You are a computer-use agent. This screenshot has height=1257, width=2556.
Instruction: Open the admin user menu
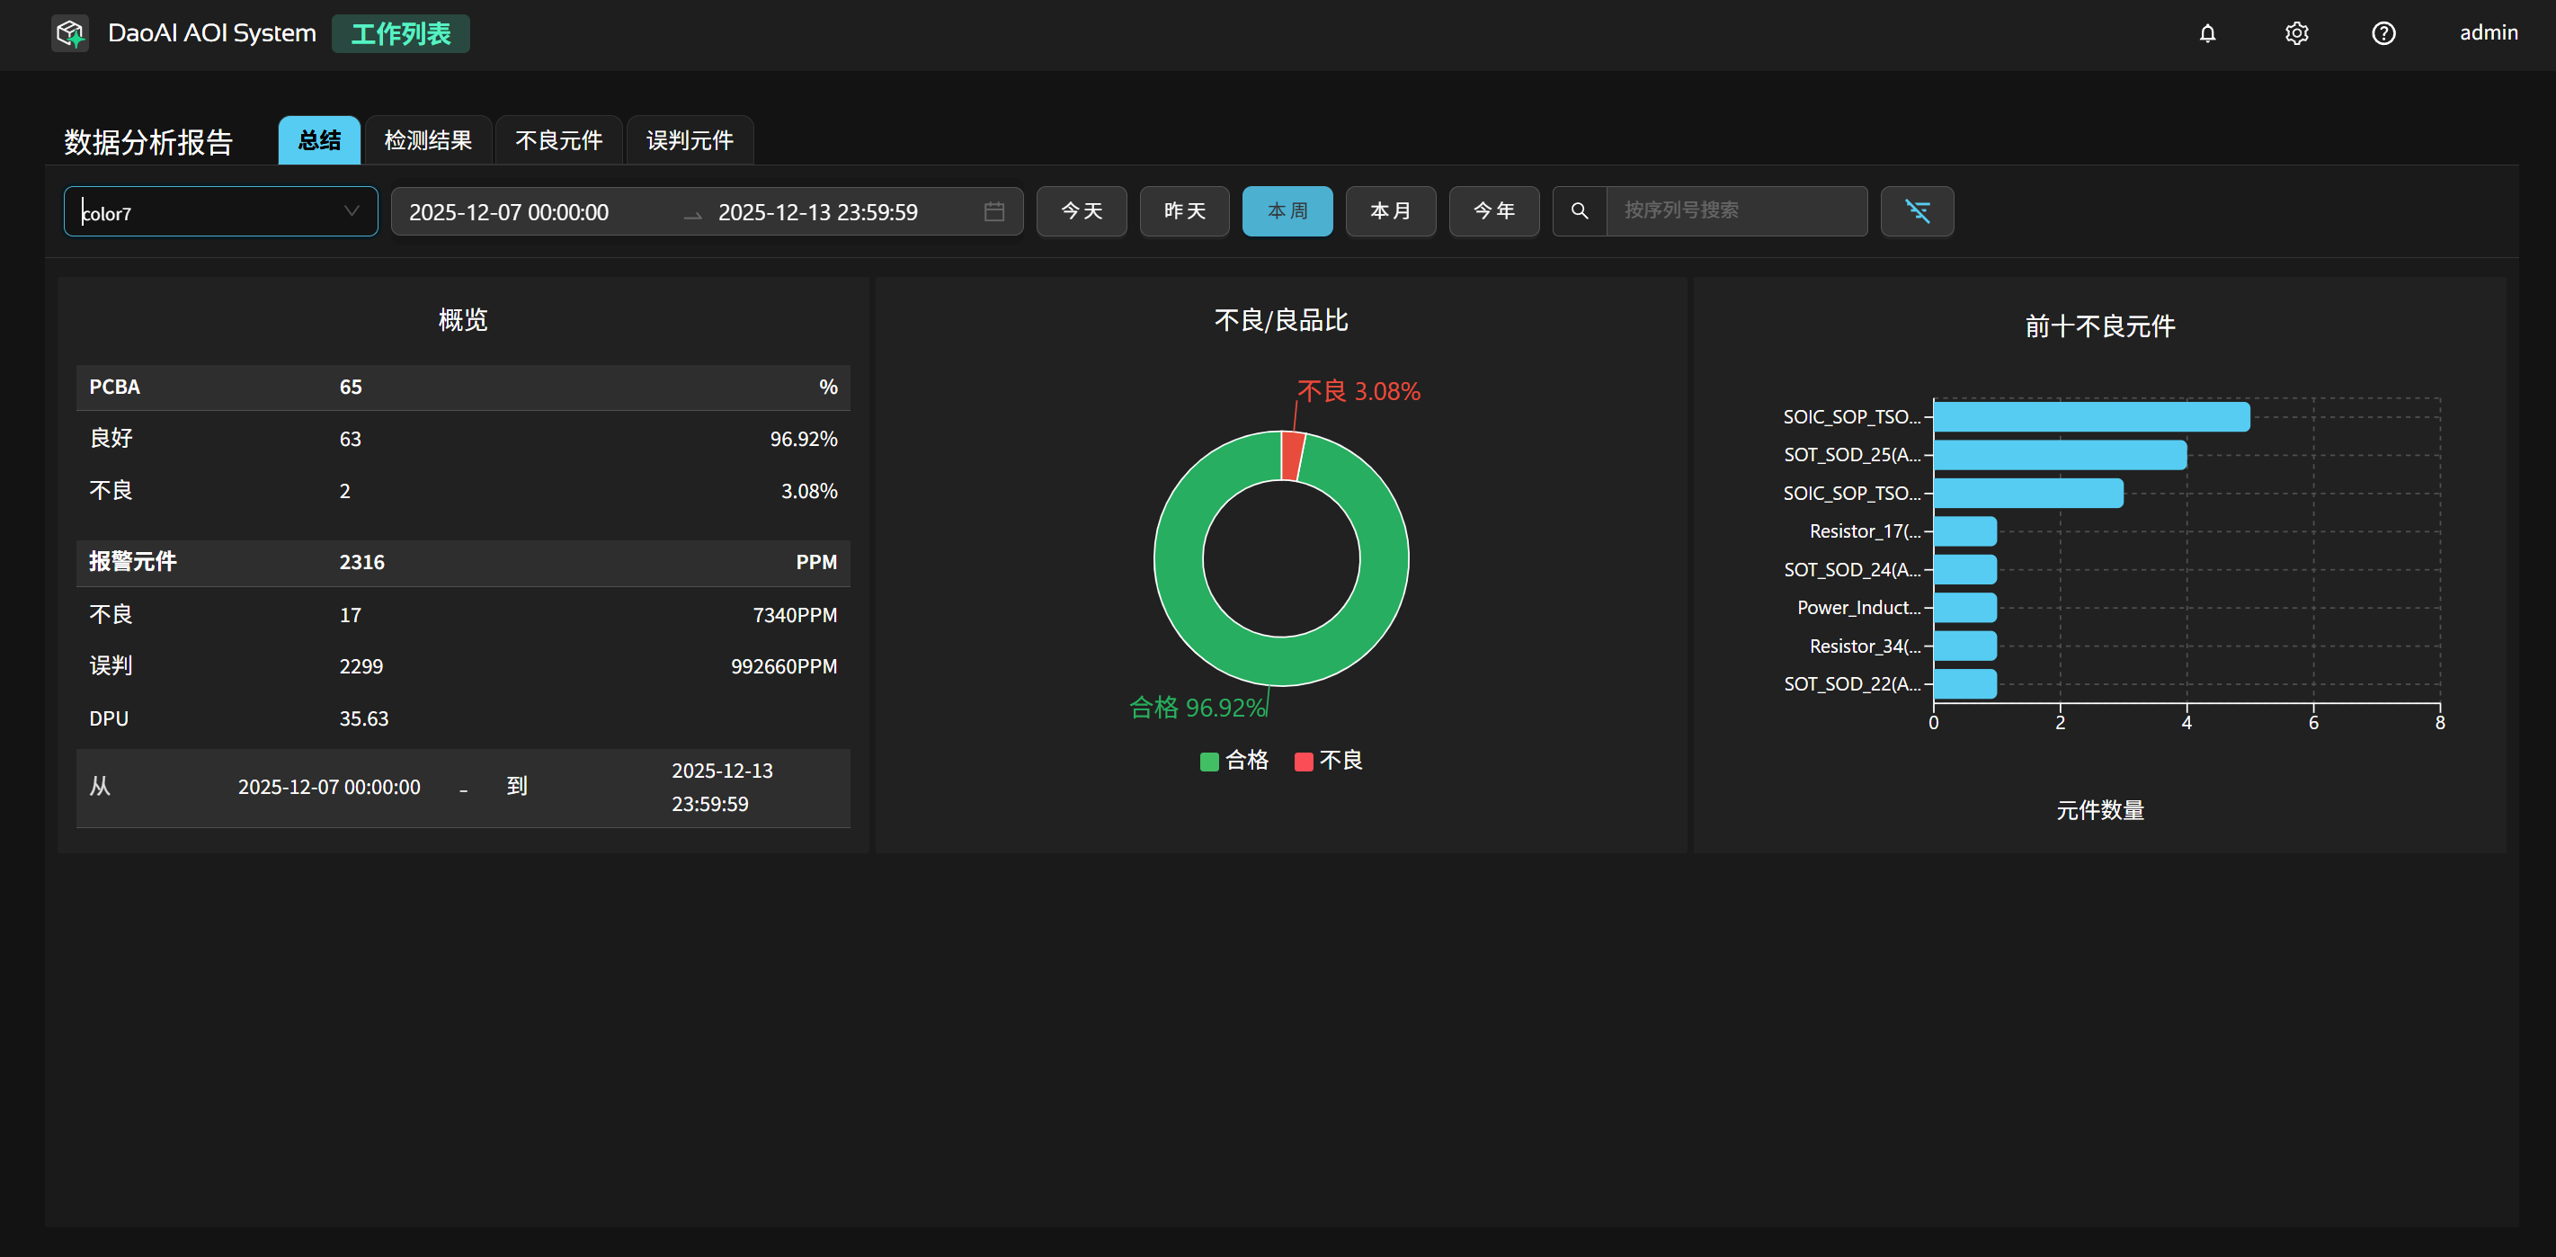(2488, 32)
